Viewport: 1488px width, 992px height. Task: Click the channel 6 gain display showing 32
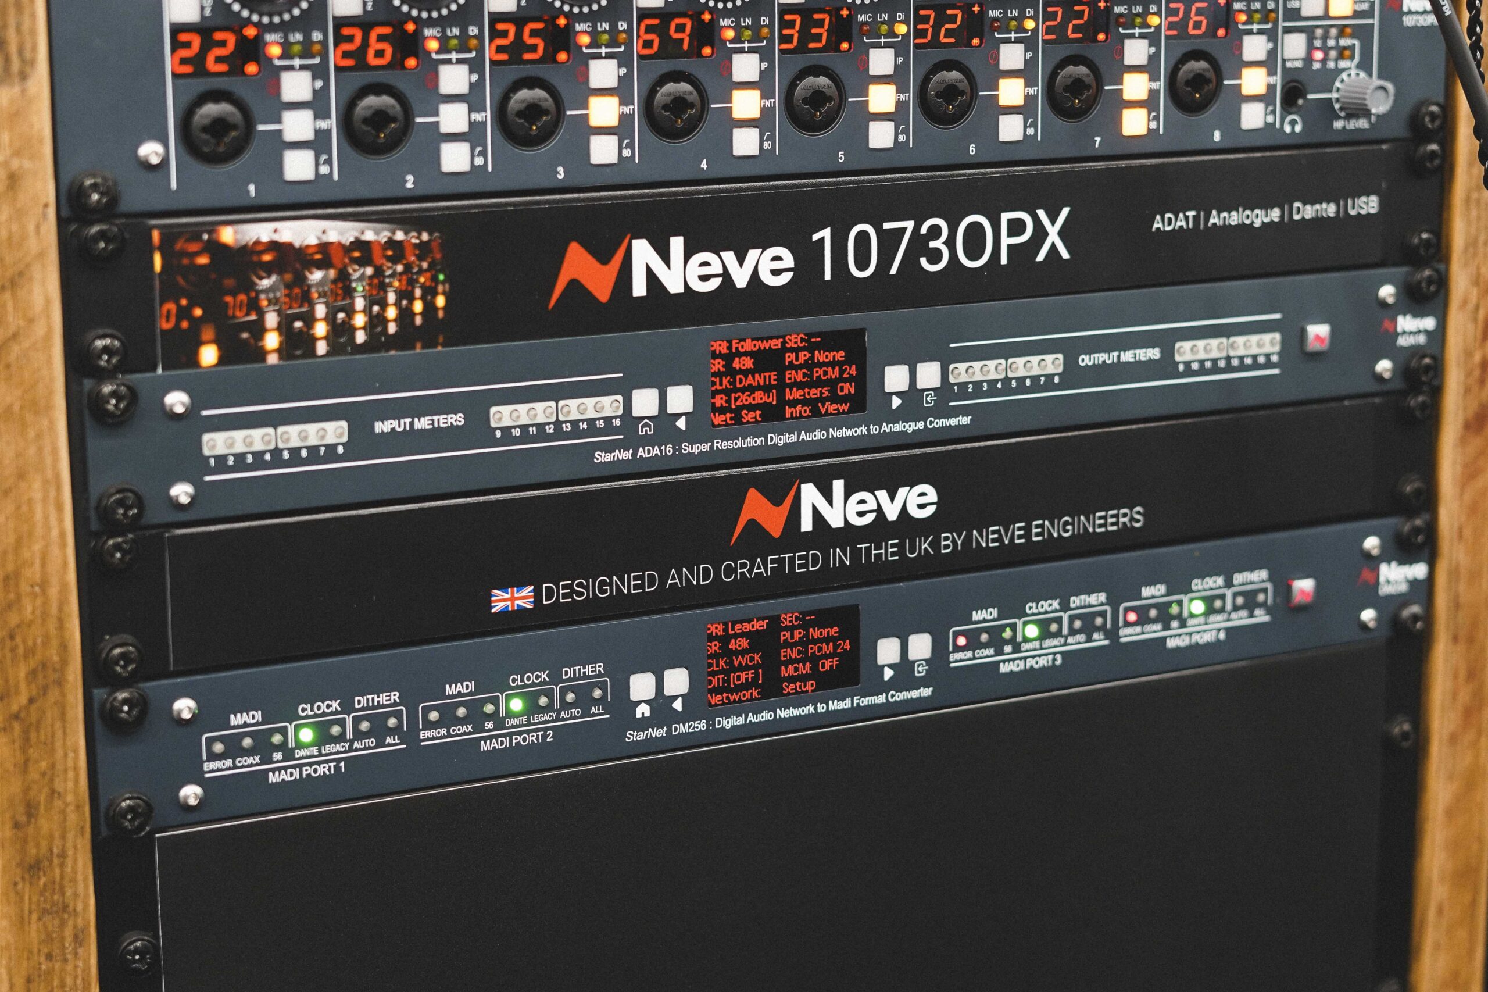tap(948, 26)
